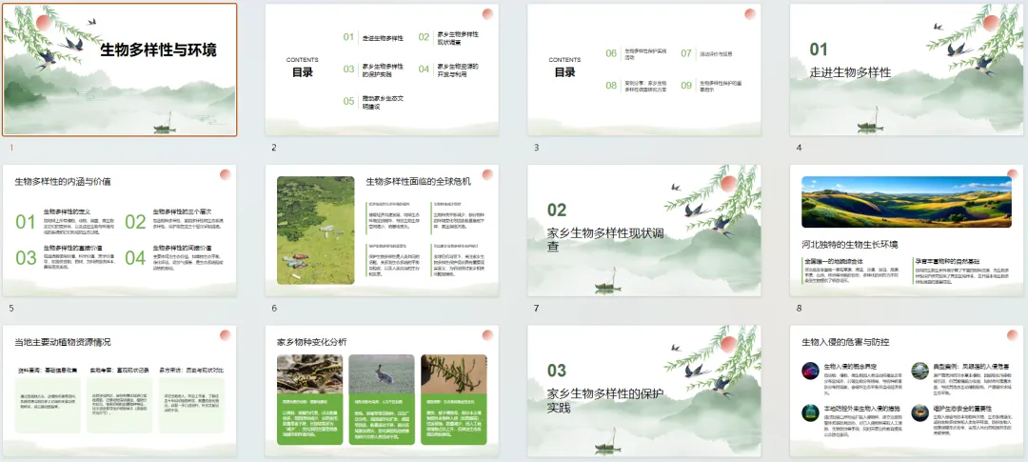The height and width of the screenshot is (462, 1028).
Task: Select slide '当地主要动植物资源情况'
Action: (x=119, y=392)
